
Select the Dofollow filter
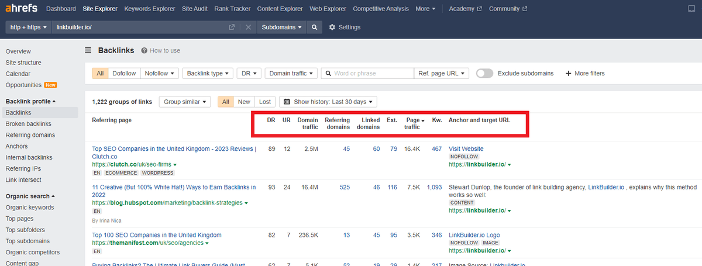tap(124, 74)
